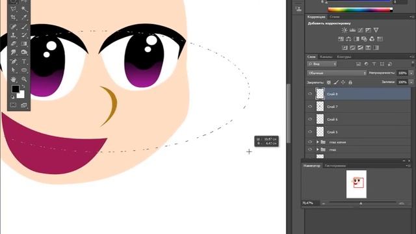This screenshot has height=234, width=416.
Task: Toggle Quick Mask mode
Action: click(13, 105)
